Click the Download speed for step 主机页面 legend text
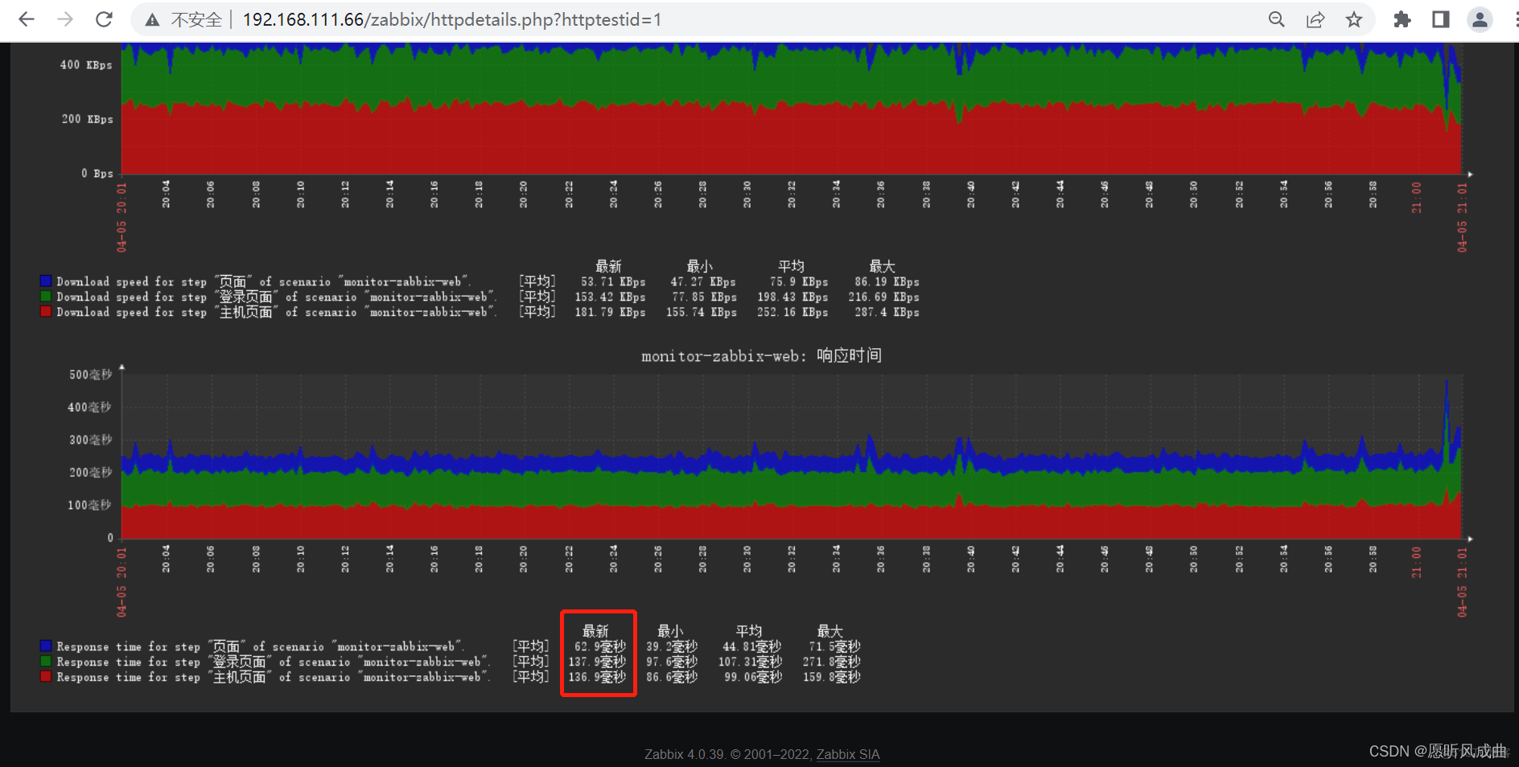Image resolution: width=1519 pixels, height=767 pixels. point(277,312)
